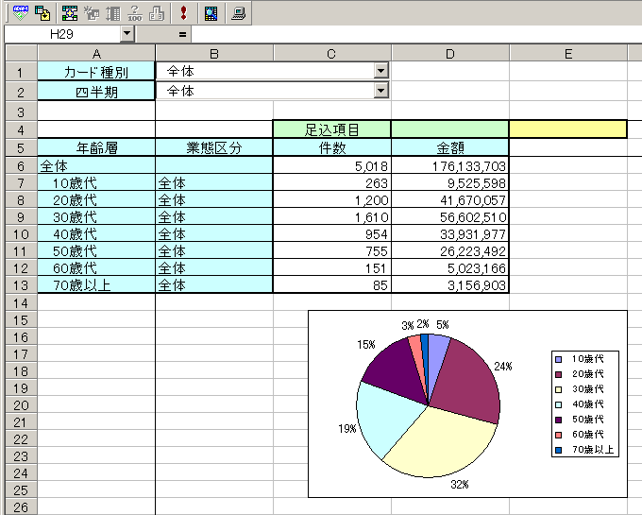The height and width of the screenshot is (515, 642).
Task: Click the 件数 header cell
Action: click(331, 147)
